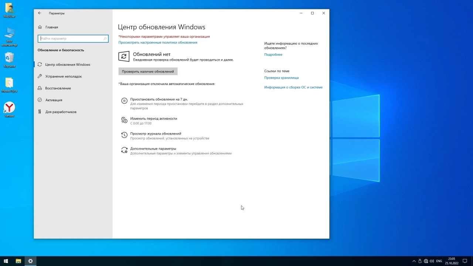Open Восстановление recovery icon
Viewport: 473px width, 266px height.
coord(40,88)
